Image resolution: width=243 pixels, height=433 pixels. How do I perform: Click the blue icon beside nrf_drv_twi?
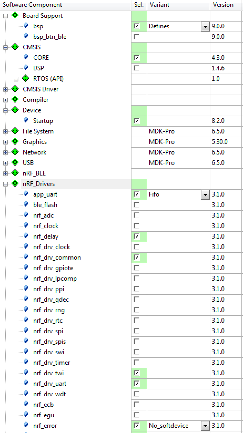26,372
